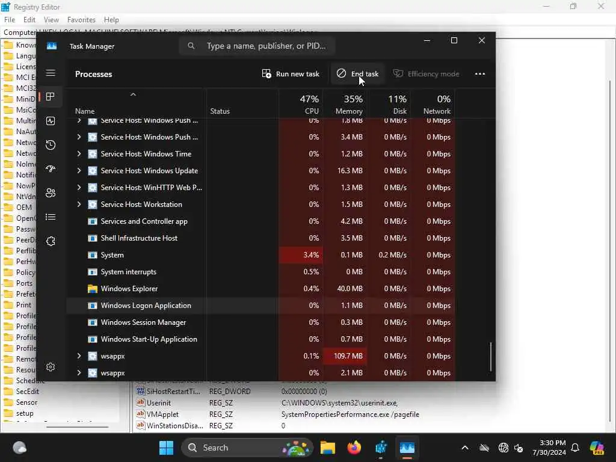Select the Windows Logon Application process
The image size is (616, 462).
click(x=261, y=305)
